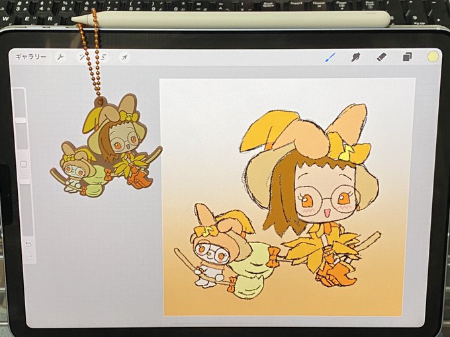
Task: Select the Eraser tool
Action: tap(381, 57)
